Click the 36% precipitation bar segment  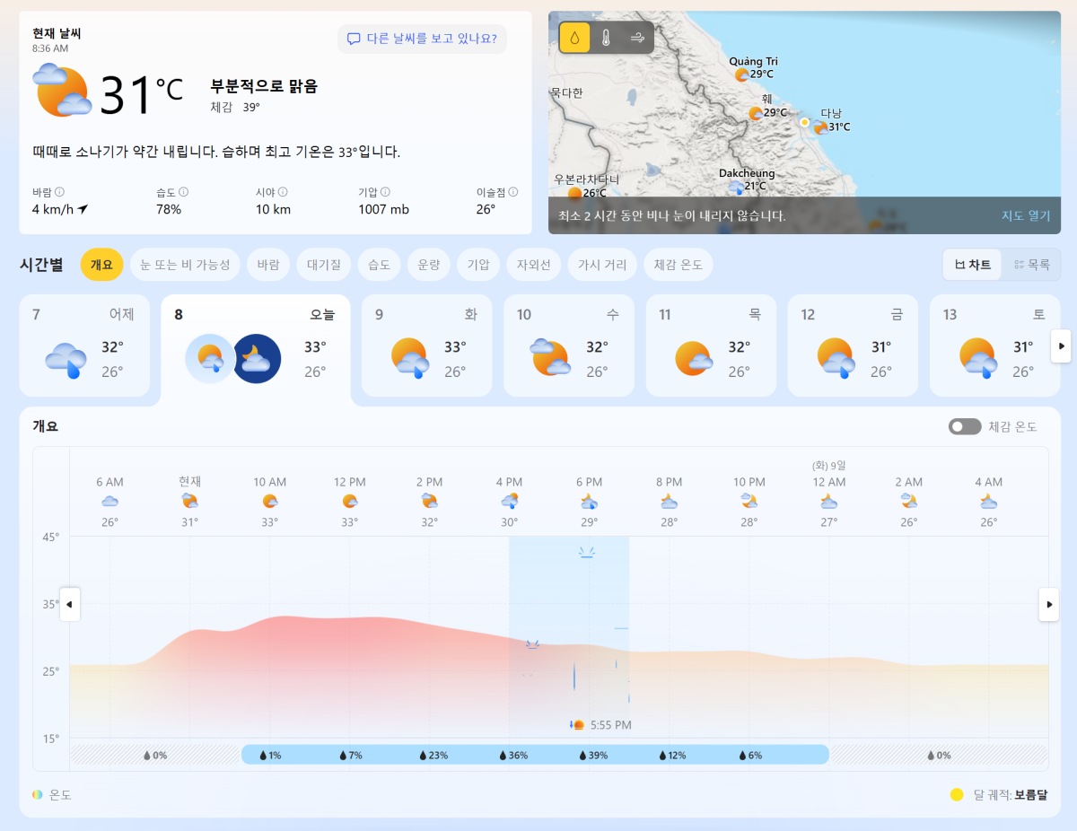click(x=513, y=755)
